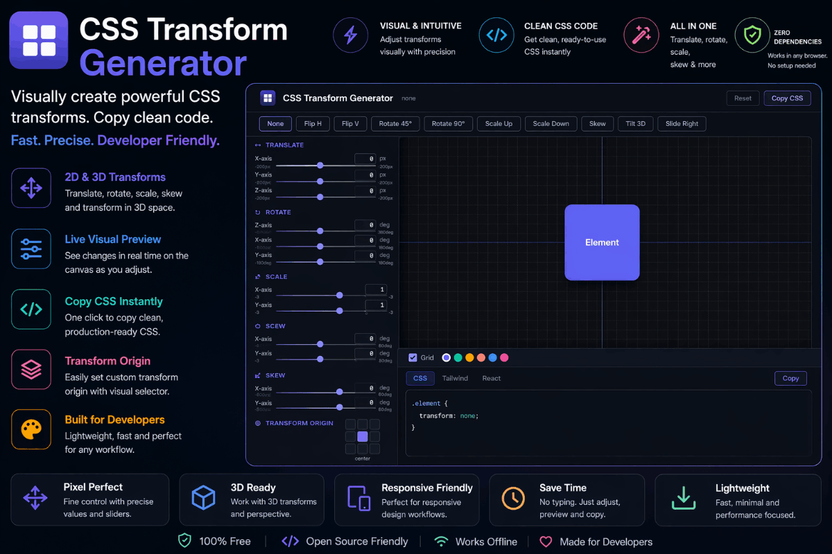Viewport: 832px width, 554px height.
Task: Click the 100% Free shield check icon
Action: [x=185, y=541]
